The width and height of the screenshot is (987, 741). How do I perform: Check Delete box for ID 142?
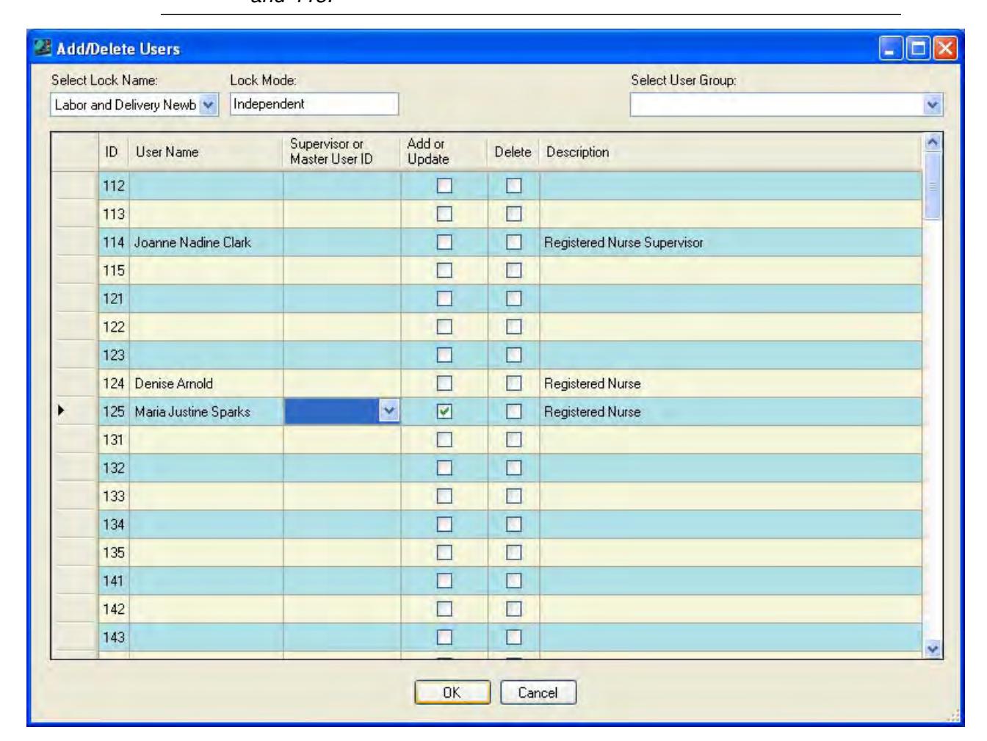coord(514,609)
